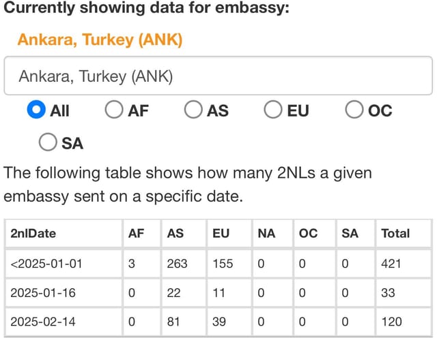Select the AF continent radio button
The width and height of the screenshot is (437, 357).
(x=114, y=110)
